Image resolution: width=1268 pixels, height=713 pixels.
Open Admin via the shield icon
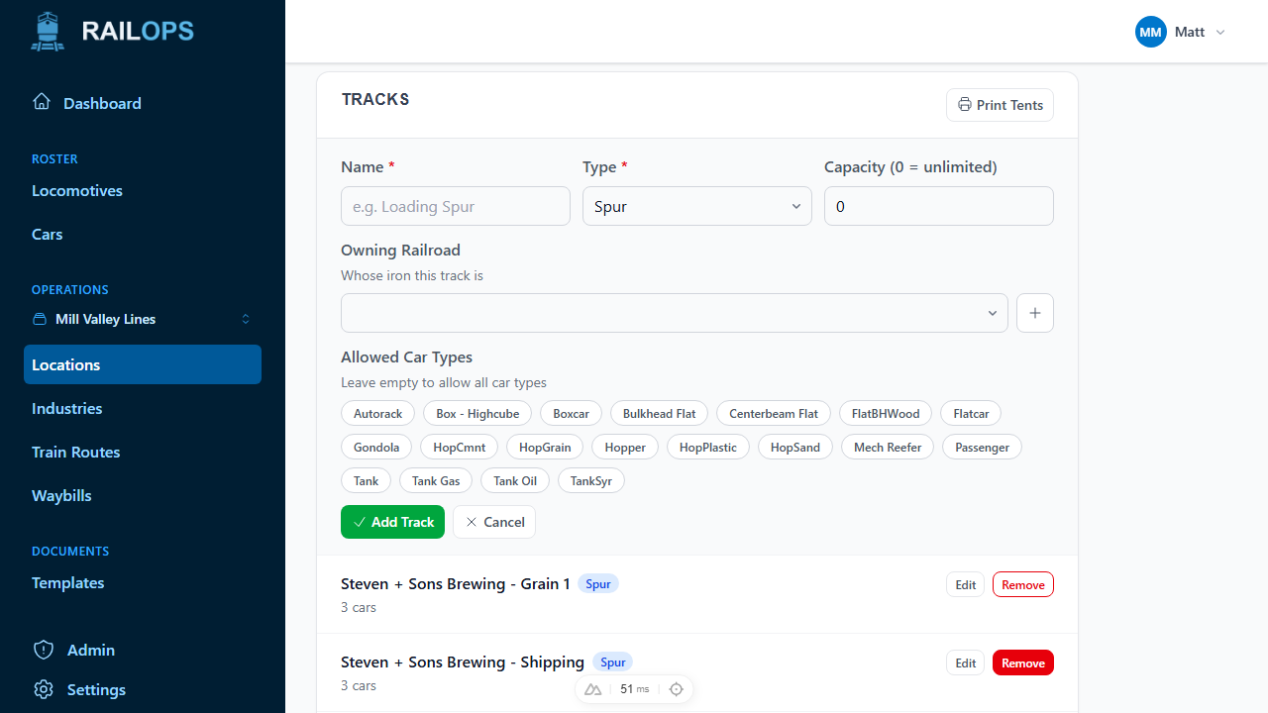[x=44, y=650]
